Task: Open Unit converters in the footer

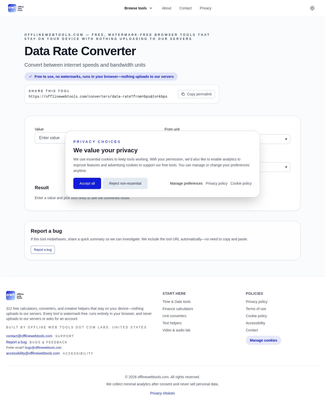Action: pyautogui.click(x=174, y=316)
